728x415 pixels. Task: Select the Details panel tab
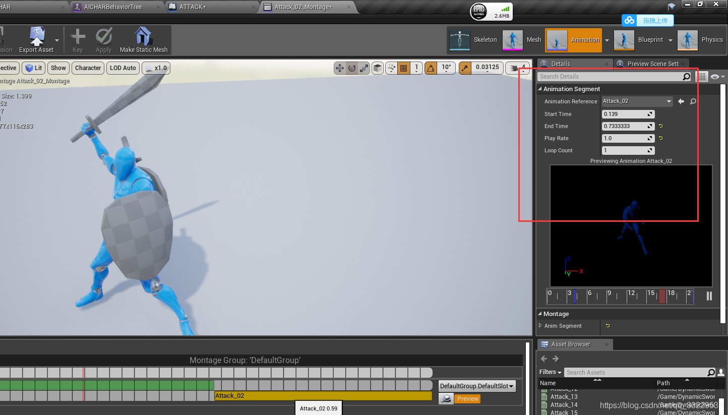click(x=574, y=64)
